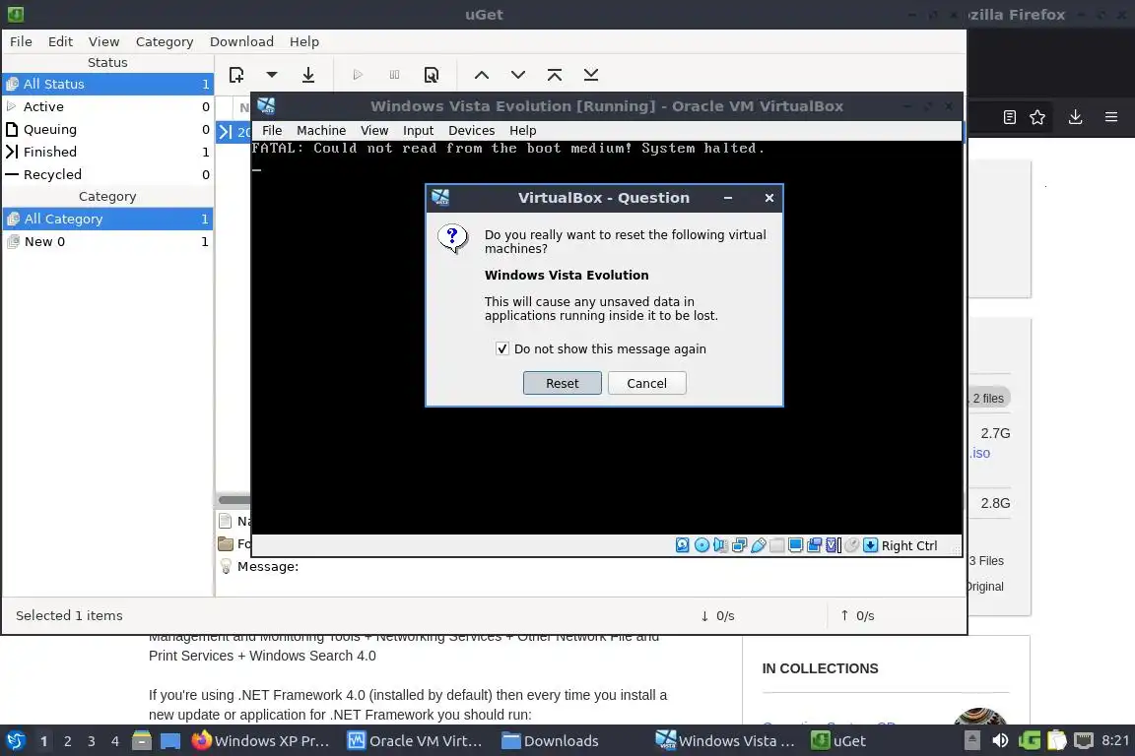Click the USB devices status icon
Image resolution: width=1135 pixels, height=756 pixels.
point(759,545)
